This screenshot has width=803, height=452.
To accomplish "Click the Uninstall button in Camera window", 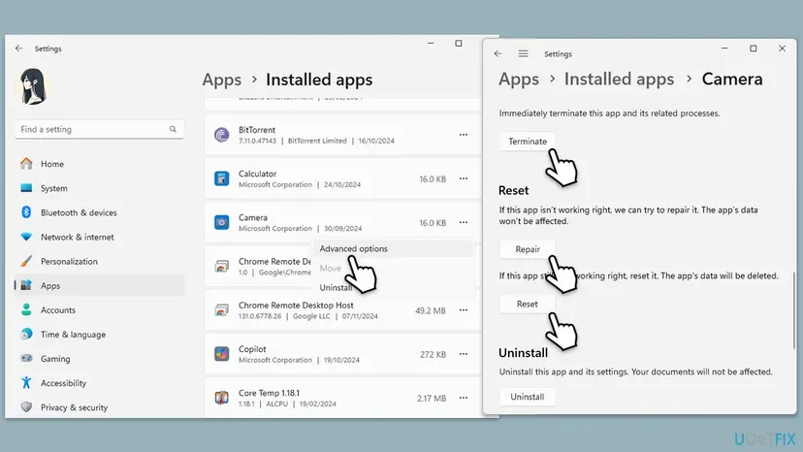I will point(528,397).
